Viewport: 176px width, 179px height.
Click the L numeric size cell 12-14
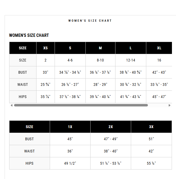click(131, 60)
